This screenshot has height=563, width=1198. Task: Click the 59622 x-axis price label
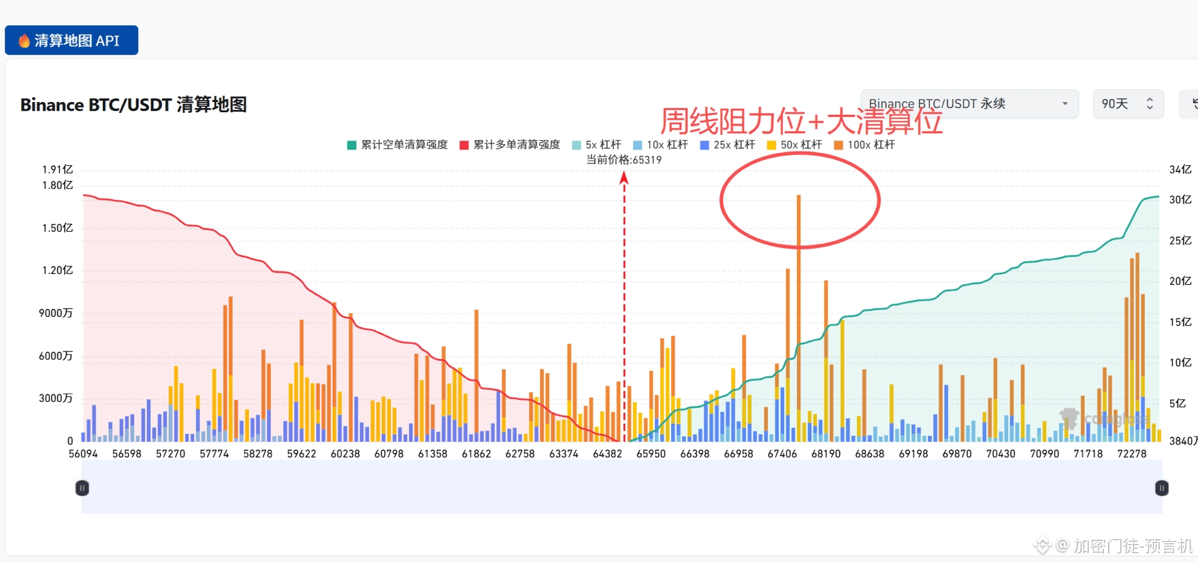click(302, 454)
